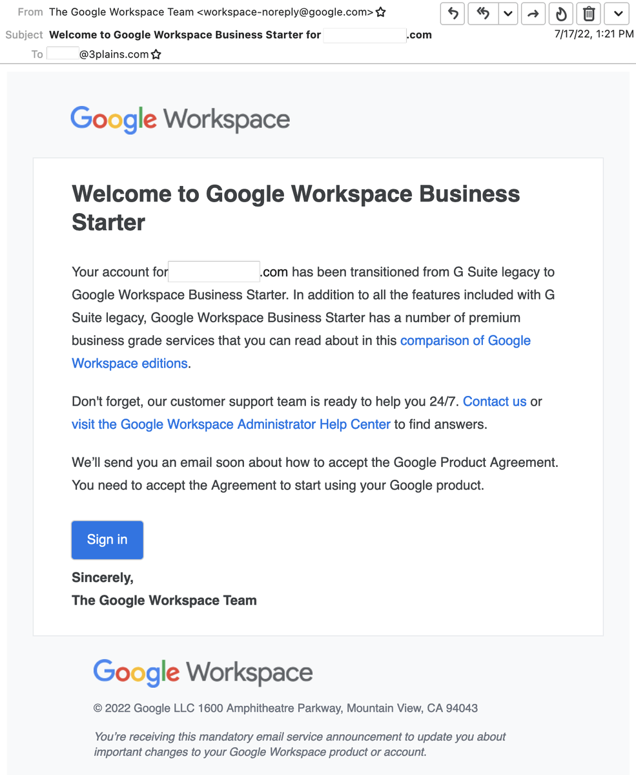Viewport: 636px width, 775px height.
Task: Expand the Reply All dropdown arrow
Action: coord(508,14)
